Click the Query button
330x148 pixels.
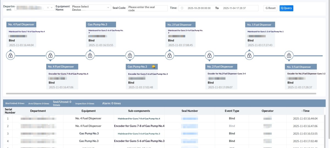coord(287,8)
